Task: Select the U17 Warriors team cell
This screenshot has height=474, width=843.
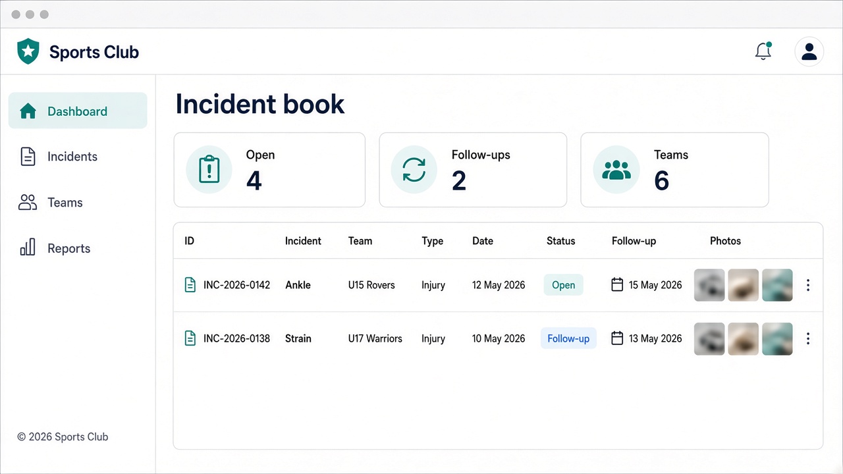Action: [x=375, y=338]
